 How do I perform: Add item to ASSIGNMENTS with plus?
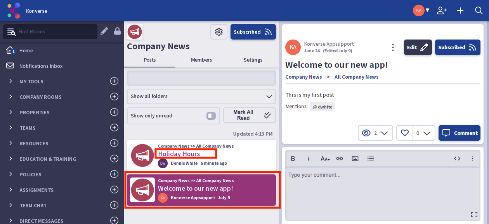pos(114,190)
